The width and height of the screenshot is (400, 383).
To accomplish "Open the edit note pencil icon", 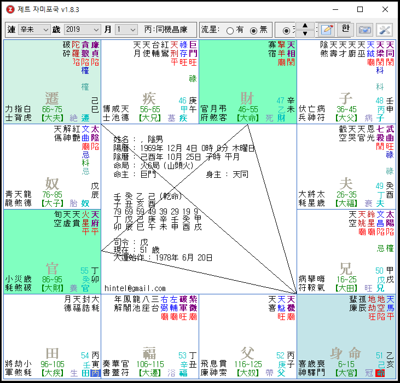I will click(328, 30).
